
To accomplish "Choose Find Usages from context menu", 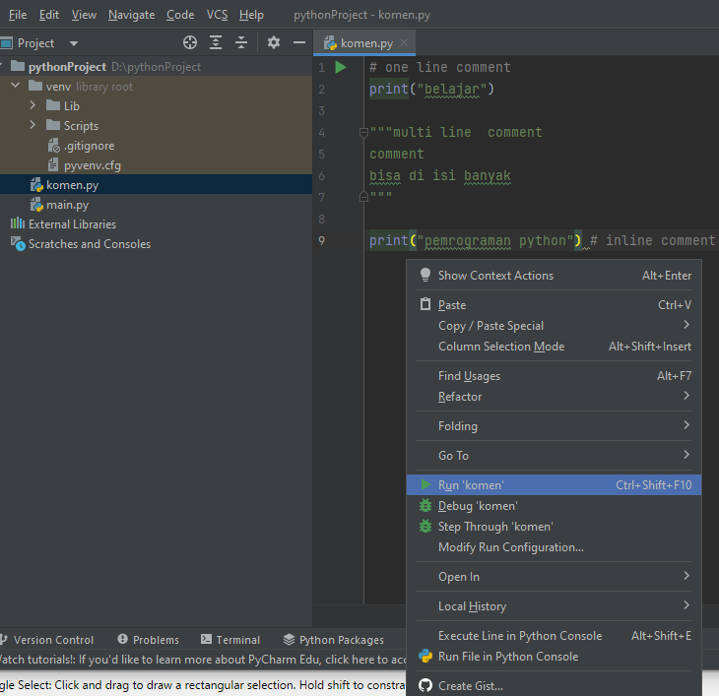I will point(554,376).
